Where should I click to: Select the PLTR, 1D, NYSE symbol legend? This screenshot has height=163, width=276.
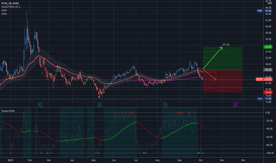pos(10,3)
